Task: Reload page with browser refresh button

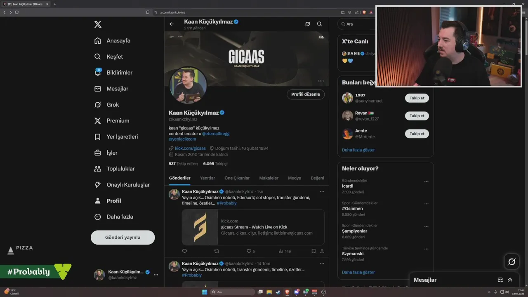Action: [x=17, y=12]
